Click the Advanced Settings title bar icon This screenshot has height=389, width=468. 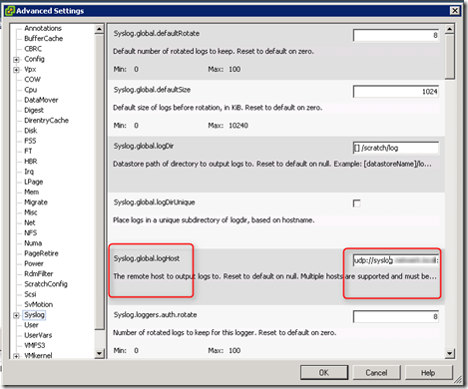click(10, 11)
